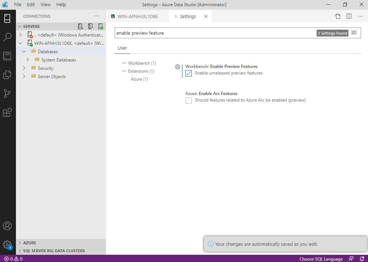The height and width of the screenshot is (262, 368).
Task: Expand SQL SERVER BIG DATA CLUSTERS section
Action: coord(20,251)
